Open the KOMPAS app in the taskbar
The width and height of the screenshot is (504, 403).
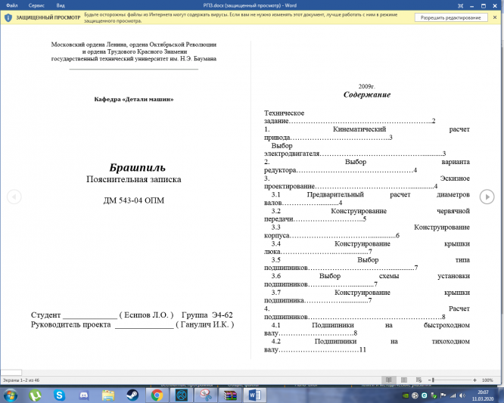click(182, 395)
